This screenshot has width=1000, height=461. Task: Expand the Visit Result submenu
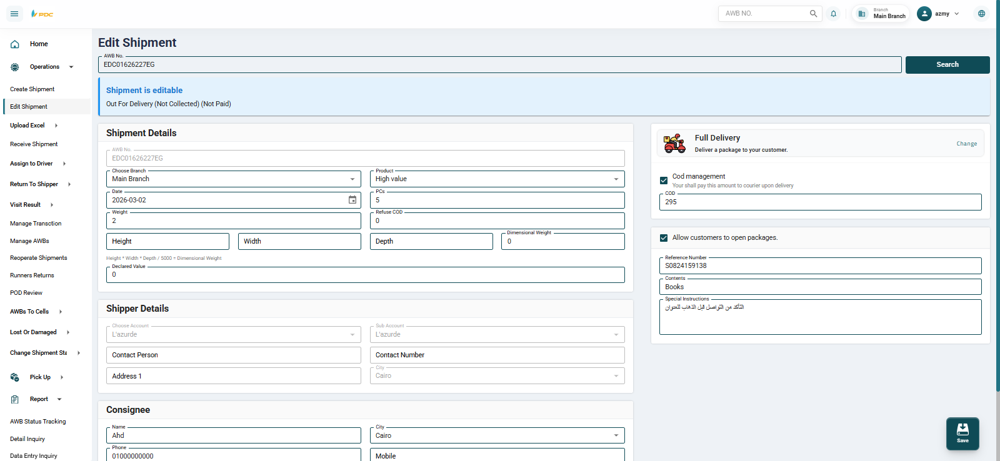[x=52, y=205]
